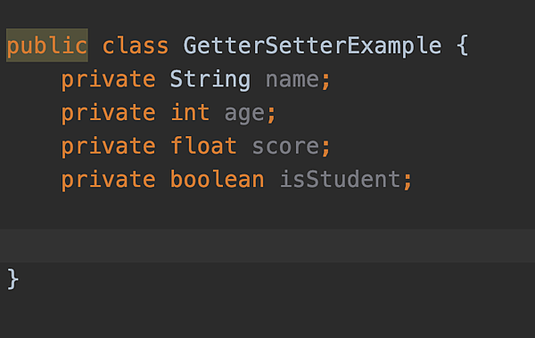Click the highlighted public keyword

(47, 45)
